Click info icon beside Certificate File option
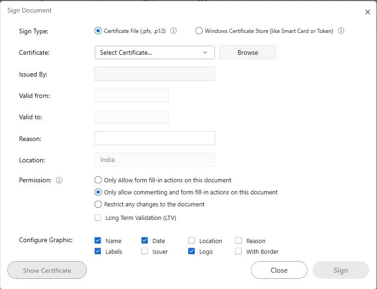The width and height of the screenshot is (377, 289). coord(174,31)
